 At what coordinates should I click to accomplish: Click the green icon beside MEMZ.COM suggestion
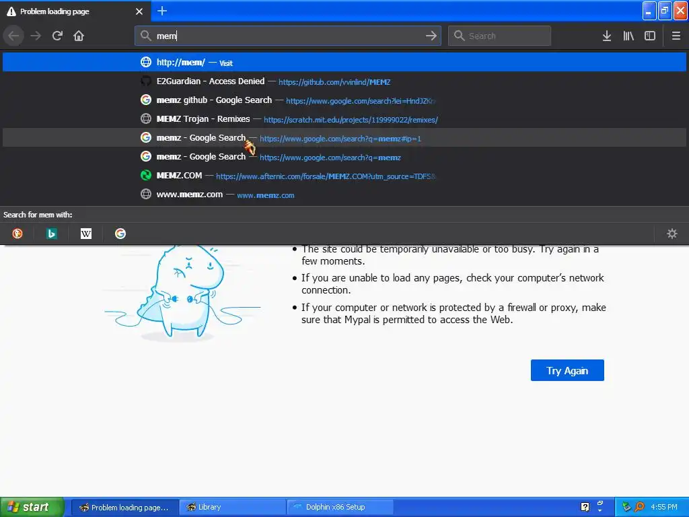pyautogui.click(x=146, y=176)
